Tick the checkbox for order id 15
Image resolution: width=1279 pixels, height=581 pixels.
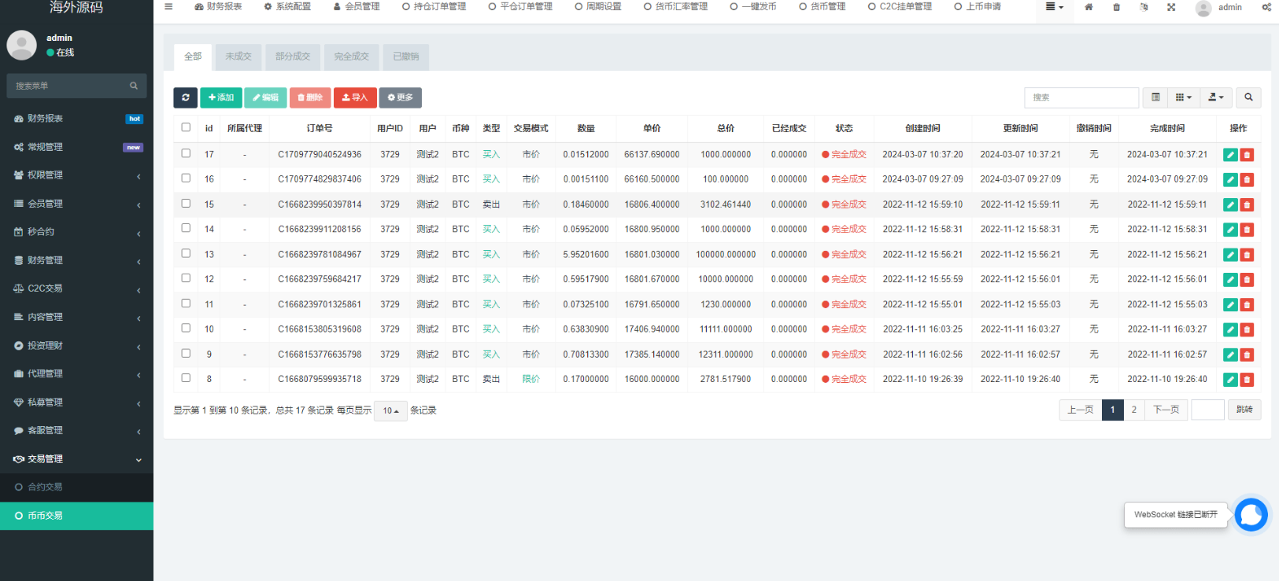(186, 204)
